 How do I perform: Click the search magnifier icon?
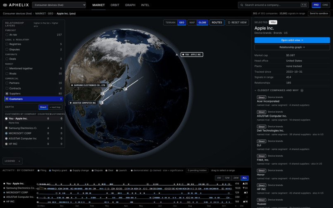242,5
